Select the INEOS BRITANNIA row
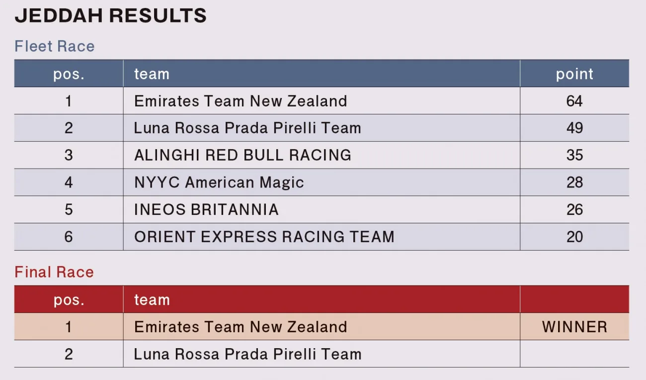Screen dimensions: 646x380 322,209
